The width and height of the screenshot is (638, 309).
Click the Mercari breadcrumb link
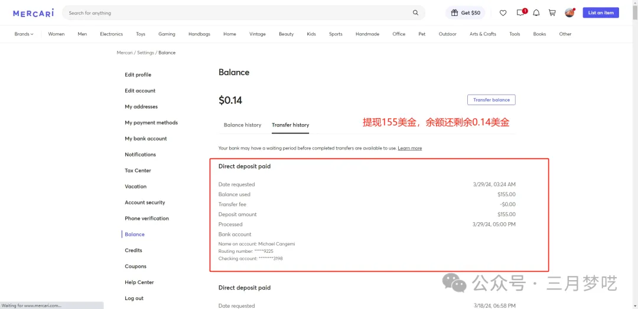click(x=125, y=53)
